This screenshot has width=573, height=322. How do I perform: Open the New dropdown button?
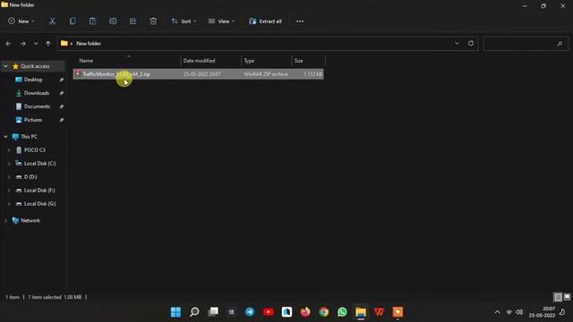21,21
